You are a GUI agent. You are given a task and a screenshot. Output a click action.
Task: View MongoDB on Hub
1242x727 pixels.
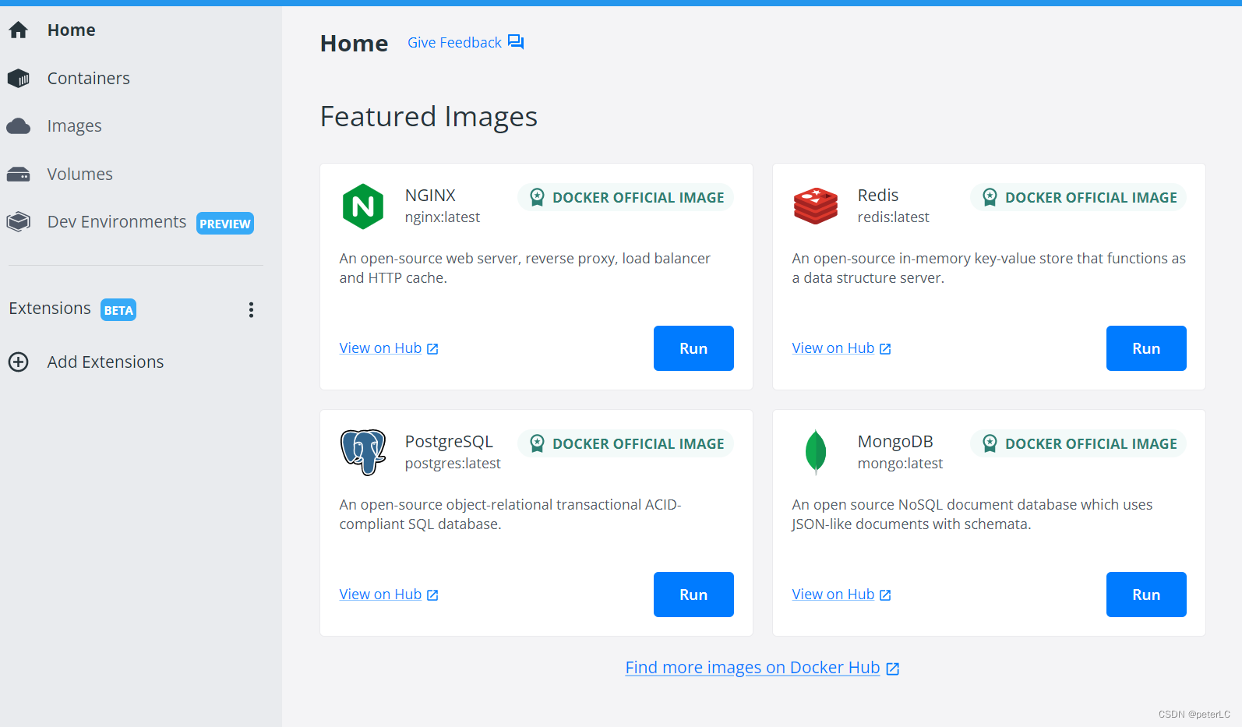[833, 595]
